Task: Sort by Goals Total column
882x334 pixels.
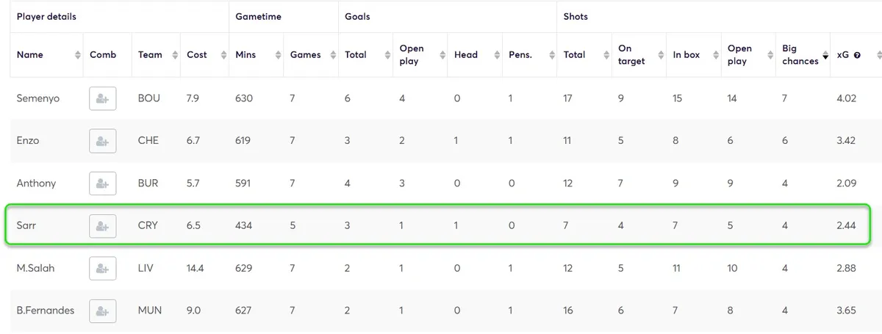Action: [x=387, y=55]
